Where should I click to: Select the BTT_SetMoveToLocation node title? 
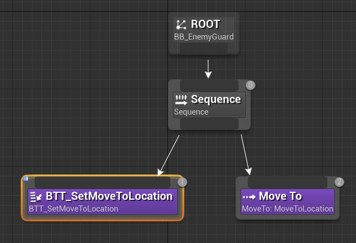pos(109,196)
